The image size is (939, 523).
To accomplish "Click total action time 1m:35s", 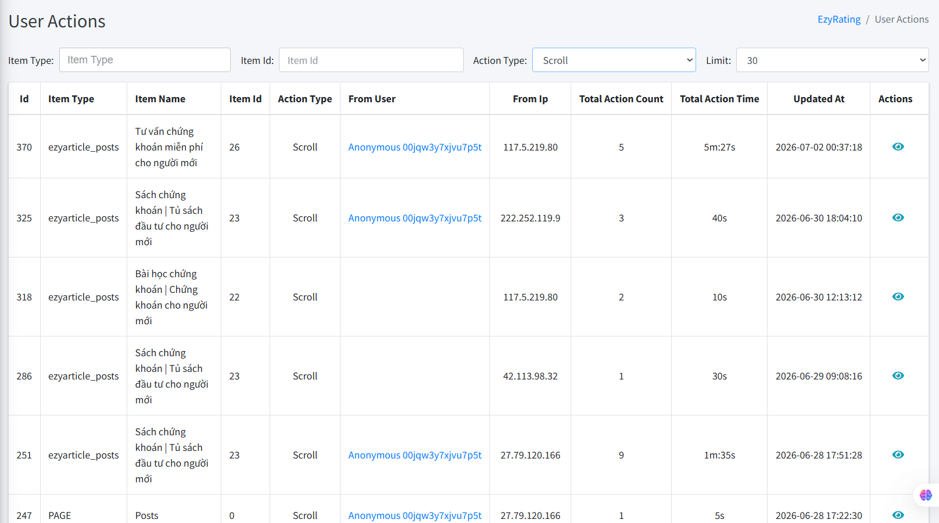I will [x=719, y=455].
